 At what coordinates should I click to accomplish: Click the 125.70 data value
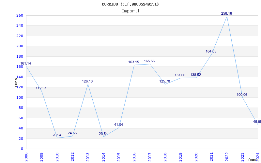click(x=165, y=81)
